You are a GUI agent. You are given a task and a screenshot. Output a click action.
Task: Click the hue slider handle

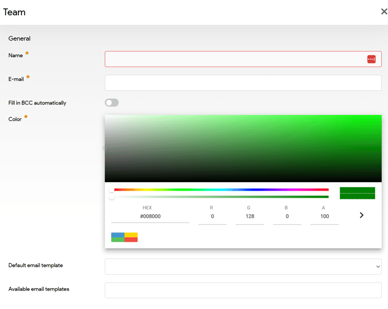point(112,191)
